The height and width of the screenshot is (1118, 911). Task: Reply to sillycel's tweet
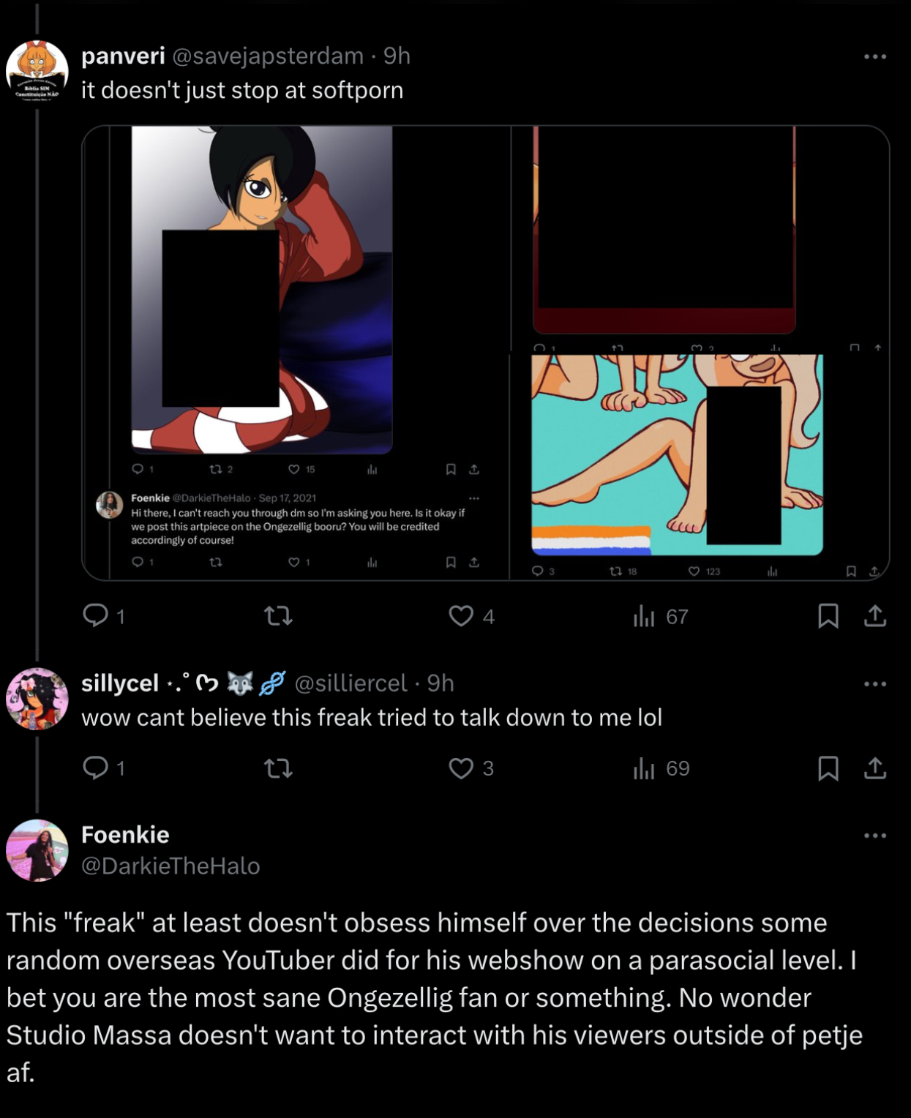pyautogui.click(x=96, y=768)
